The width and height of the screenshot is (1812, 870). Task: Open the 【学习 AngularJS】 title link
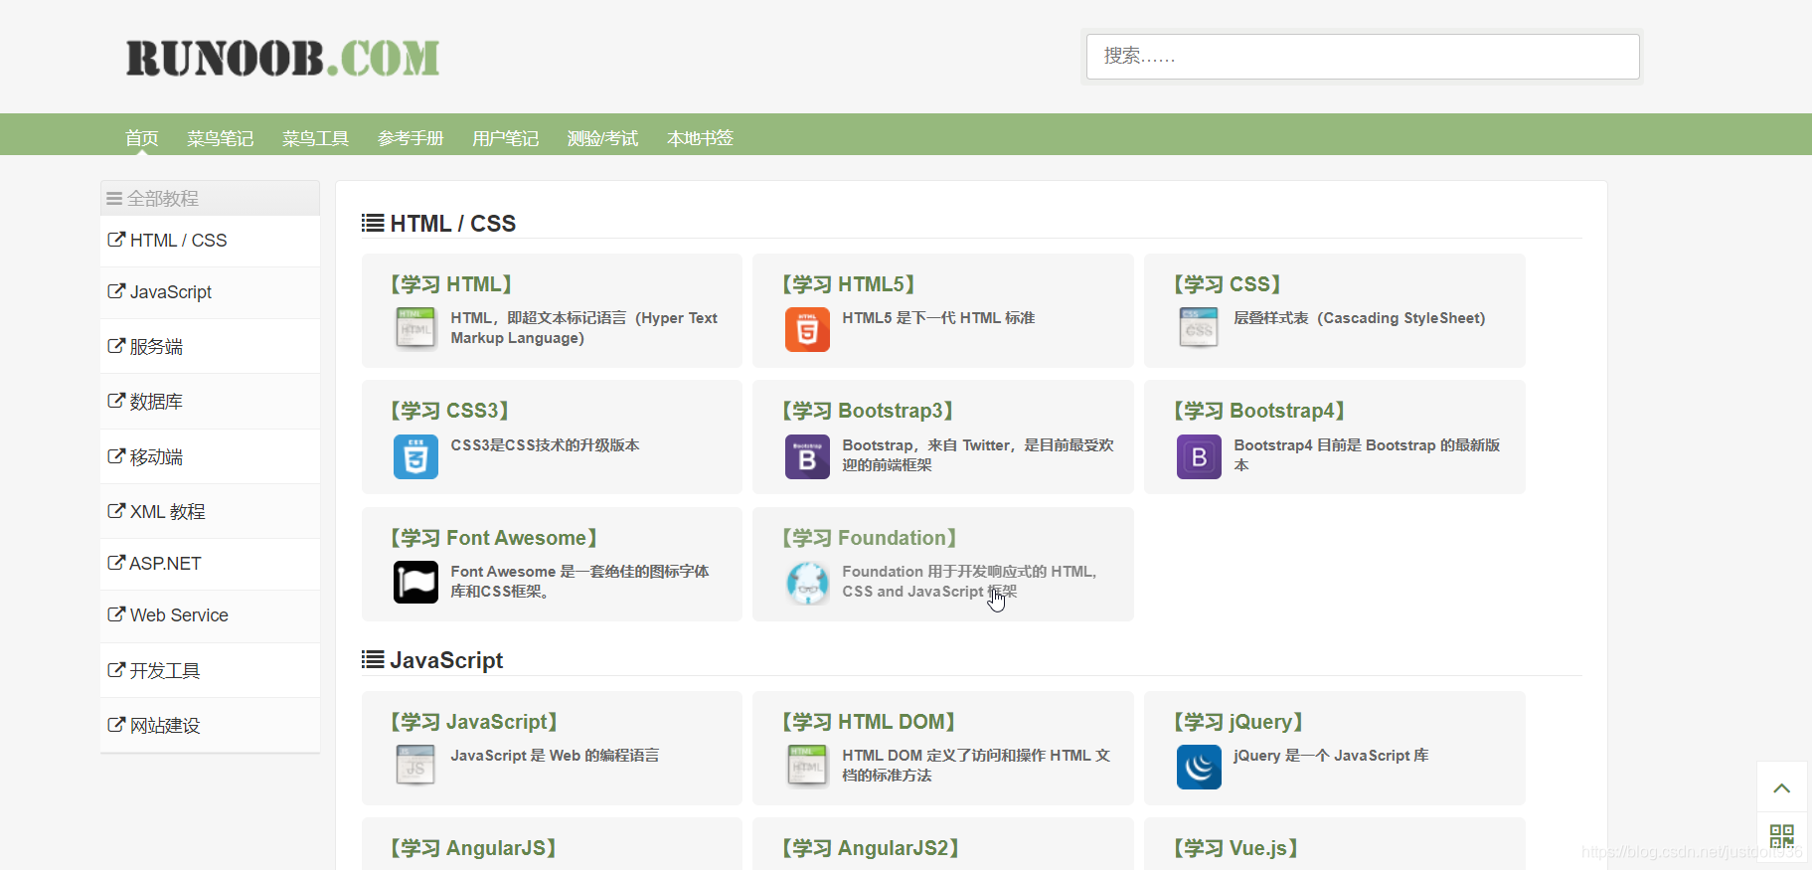point(473,848)
